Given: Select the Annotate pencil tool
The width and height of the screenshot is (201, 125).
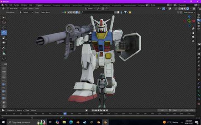Looking at the screenshot, I should (4, 48).
